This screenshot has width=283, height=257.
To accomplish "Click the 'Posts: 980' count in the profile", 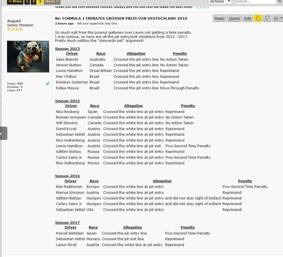I will point(15,84).
